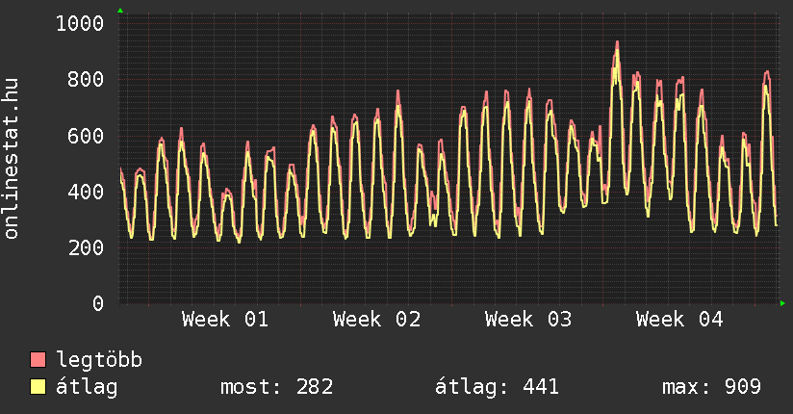Click the Week 03 axis label
This screenshot has width=793, height=414.
[x=528, y=320]
